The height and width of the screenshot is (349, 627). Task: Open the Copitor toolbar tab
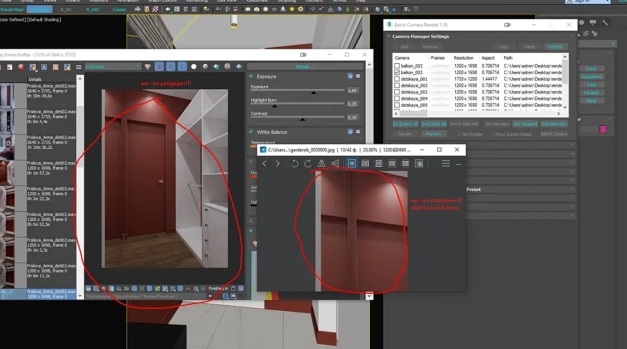click(119, 10)
